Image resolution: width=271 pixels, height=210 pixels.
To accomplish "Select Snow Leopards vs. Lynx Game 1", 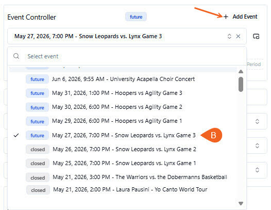I will pyautogui.click(x=123, y=163).
